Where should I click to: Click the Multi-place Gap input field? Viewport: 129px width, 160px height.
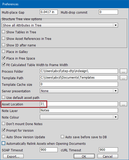(49, 12)
